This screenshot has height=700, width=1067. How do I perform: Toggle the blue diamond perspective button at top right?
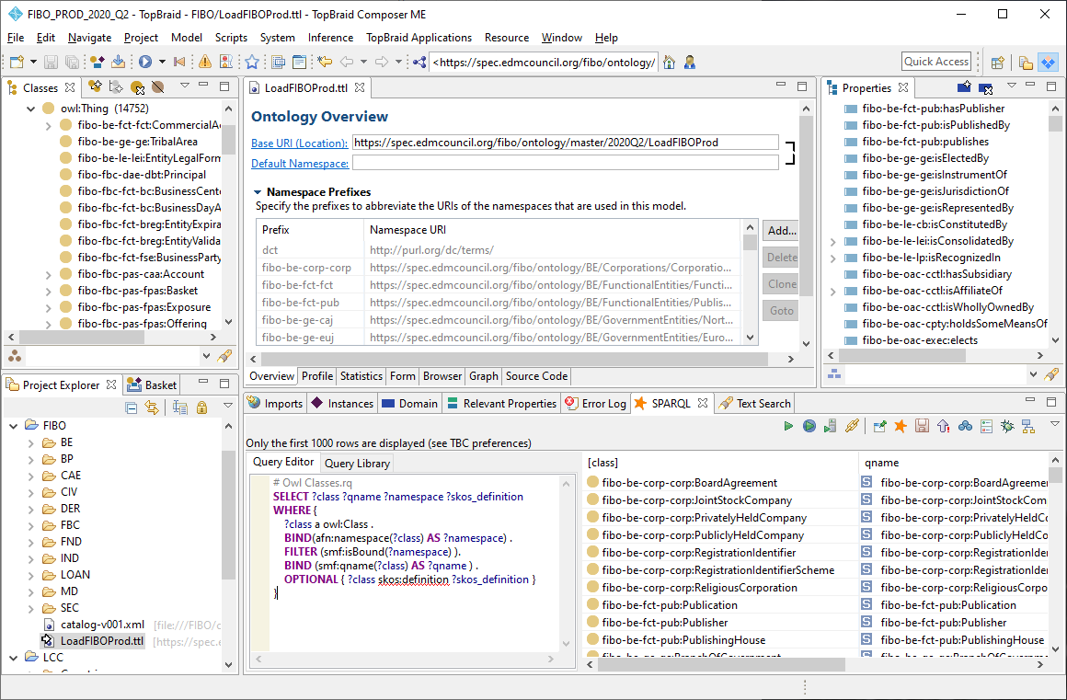[1048, 62]
